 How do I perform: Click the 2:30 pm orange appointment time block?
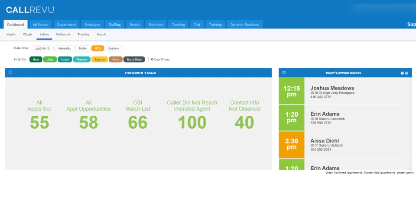tap(292, 145)
